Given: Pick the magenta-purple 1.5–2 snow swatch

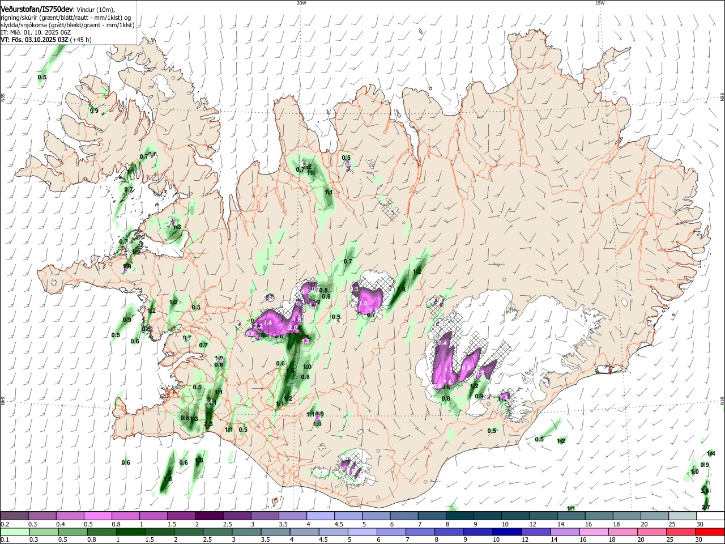Looking at the screenshot, I should (x=181, y=516).
